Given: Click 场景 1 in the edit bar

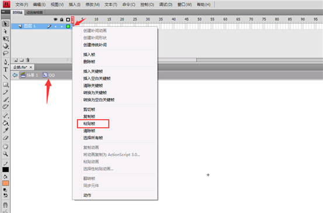Looking at the screenshot, I should click(x=30, y=75).
